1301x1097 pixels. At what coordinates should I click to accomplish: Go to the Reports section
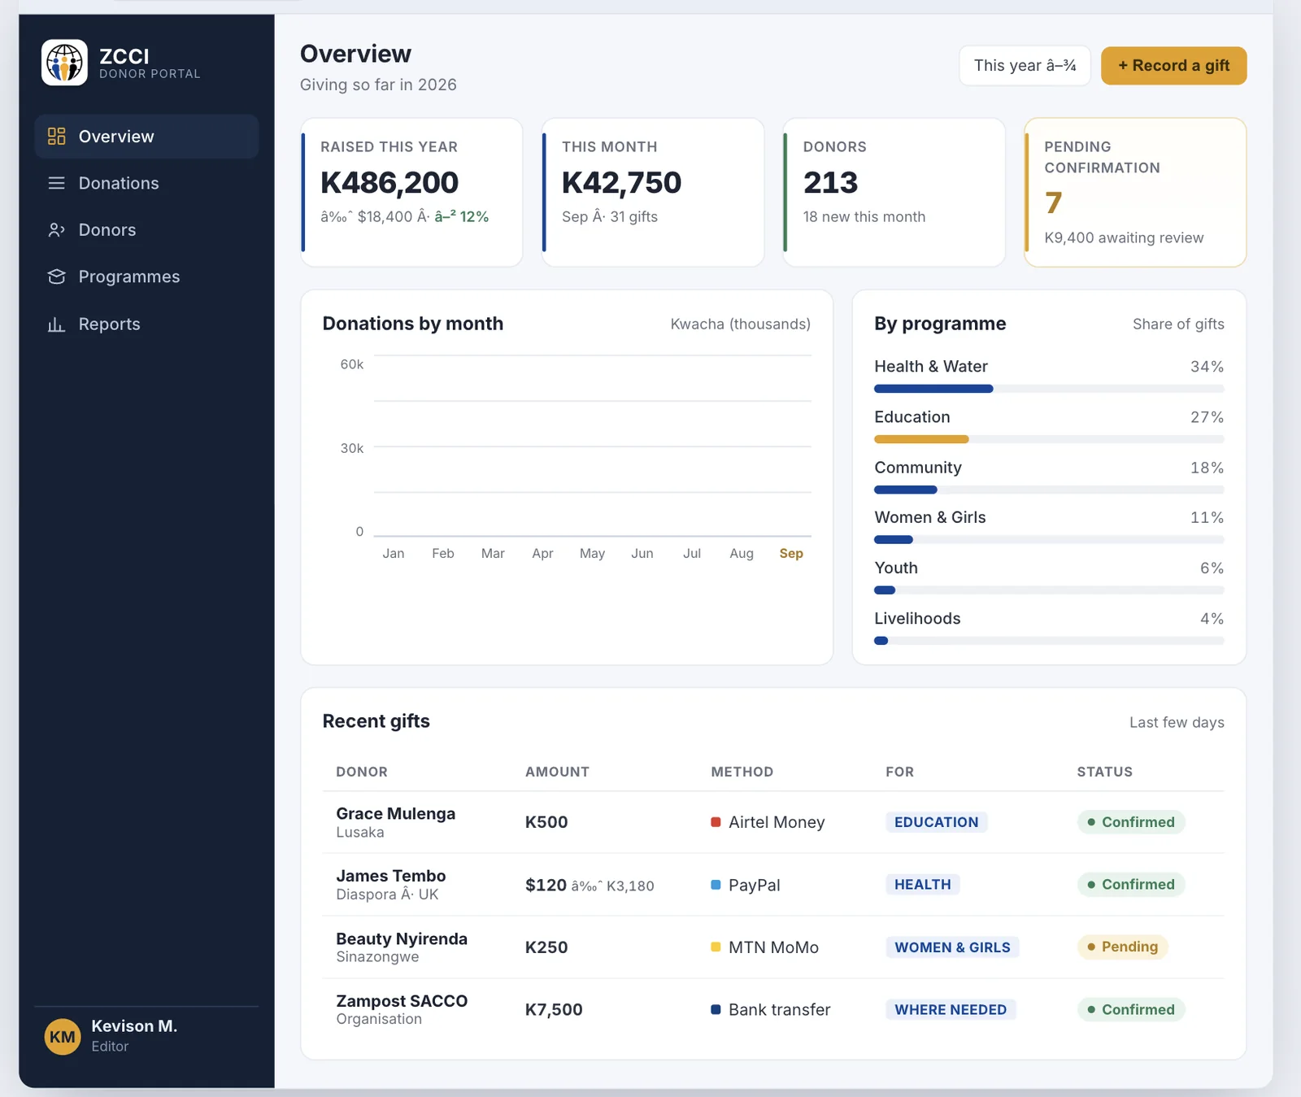click(x=146, y=324)
